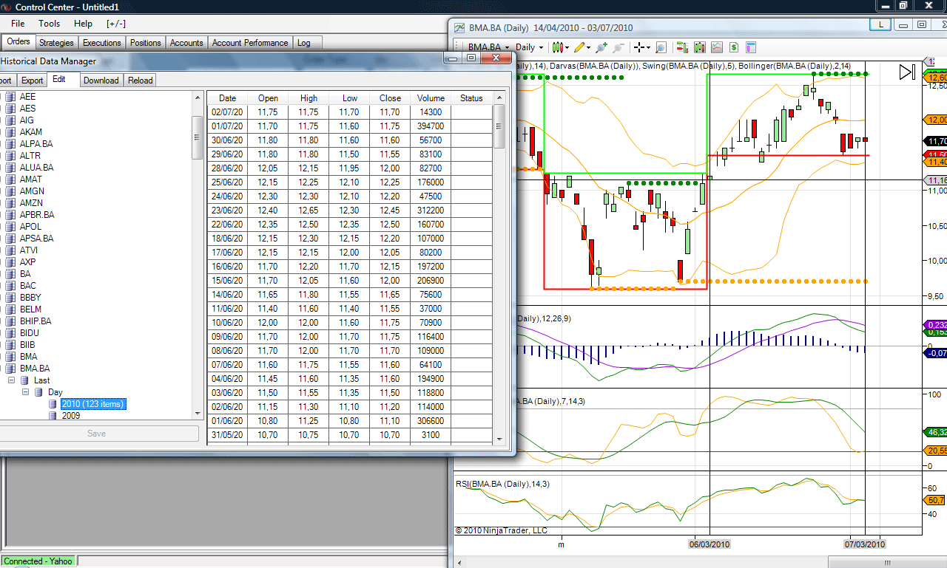Activate the zoom frame tool in chart toolbar
Screen dimensions: 947x568
pos(661,47)
